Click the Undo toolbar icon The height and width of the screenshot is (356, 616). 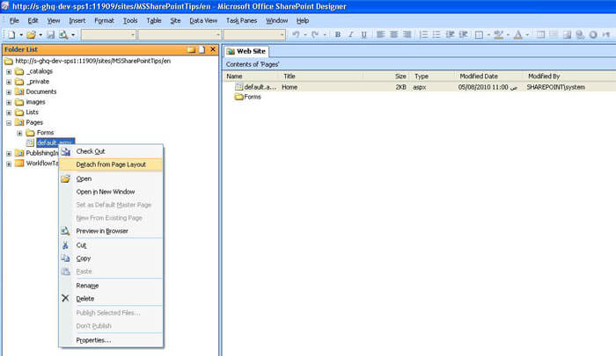[x=296, y=34]
